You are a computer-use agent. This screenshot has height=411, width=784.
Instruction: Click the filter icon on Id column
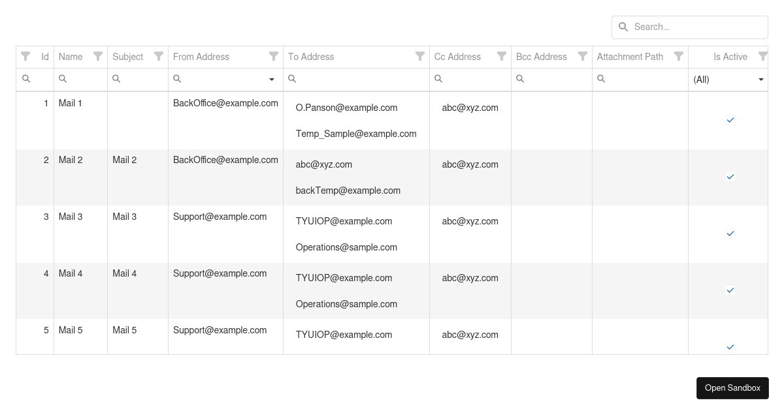(x=25, y=56)
